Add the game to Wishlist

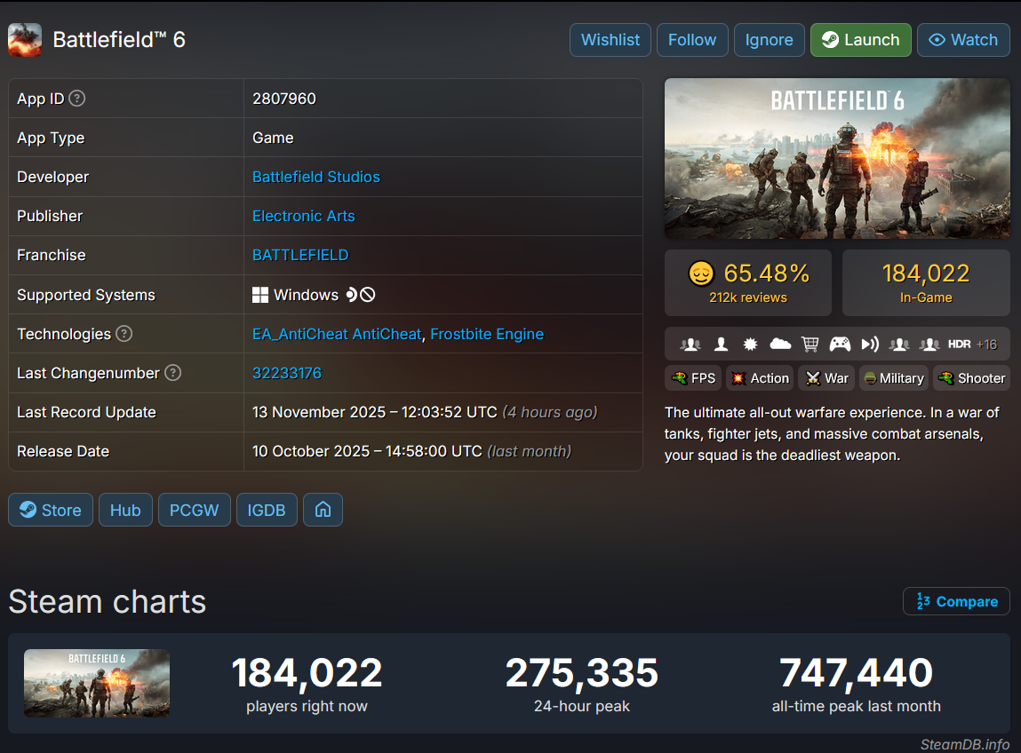click(610, 40)
